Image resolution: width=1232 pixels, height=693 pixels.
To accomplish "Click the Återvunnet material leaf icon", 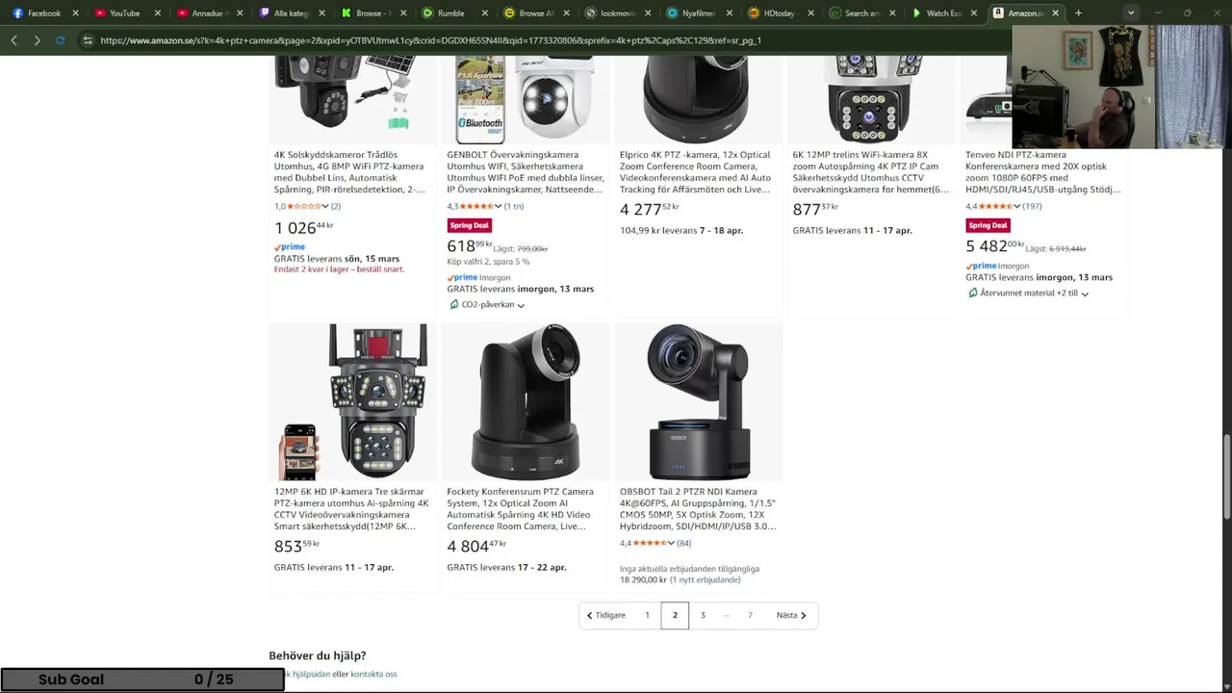I will click(972, 293).
